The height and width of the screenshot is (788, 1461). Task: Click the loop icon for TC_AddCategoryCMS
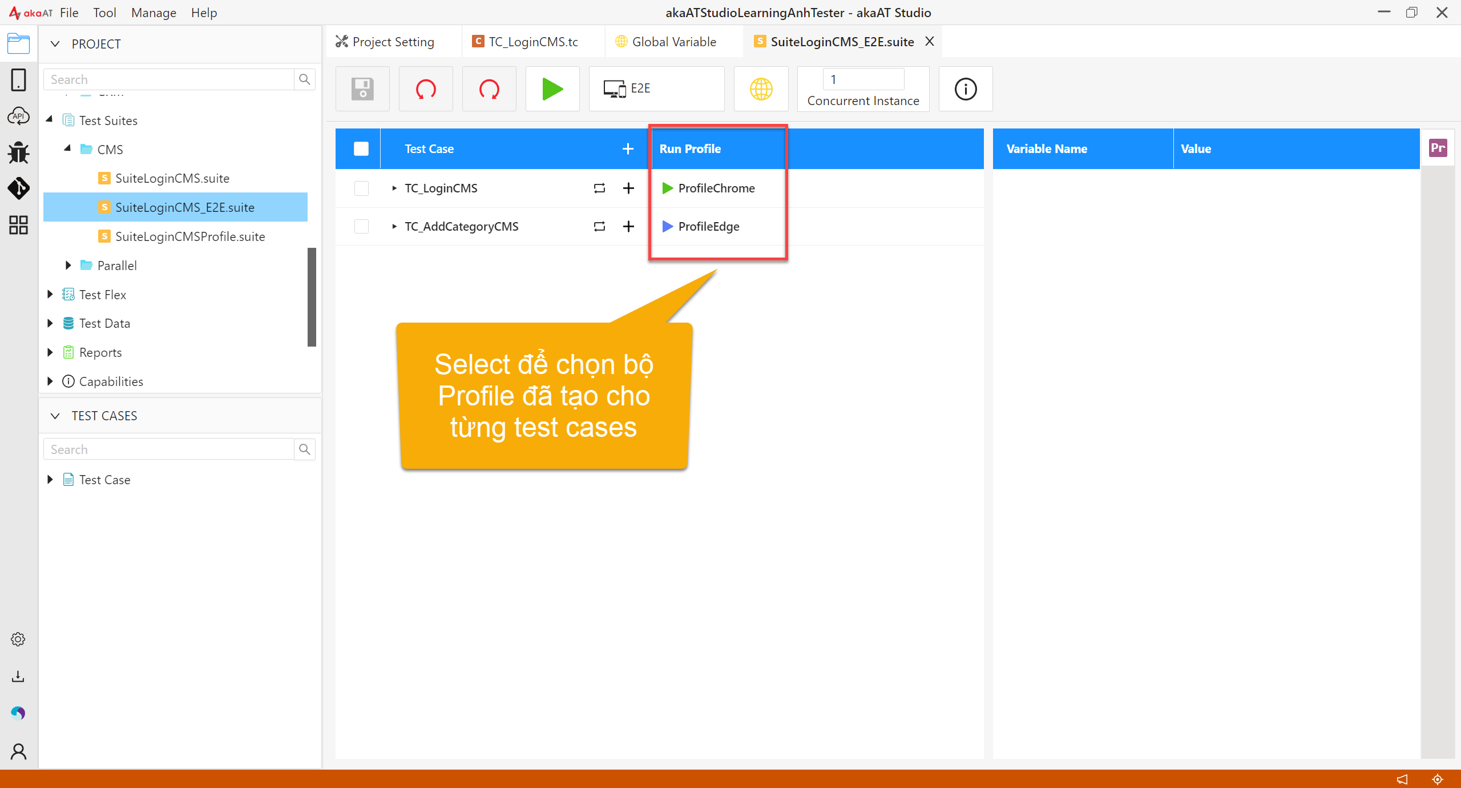tap(599, 227)
